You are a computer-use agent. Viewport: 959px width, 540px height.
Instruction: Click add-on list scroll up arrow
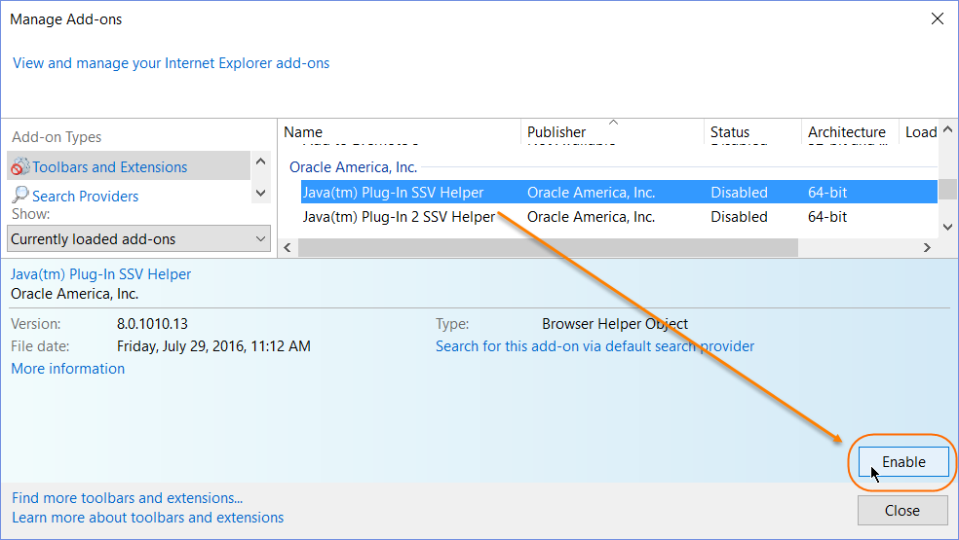point(948,129)
